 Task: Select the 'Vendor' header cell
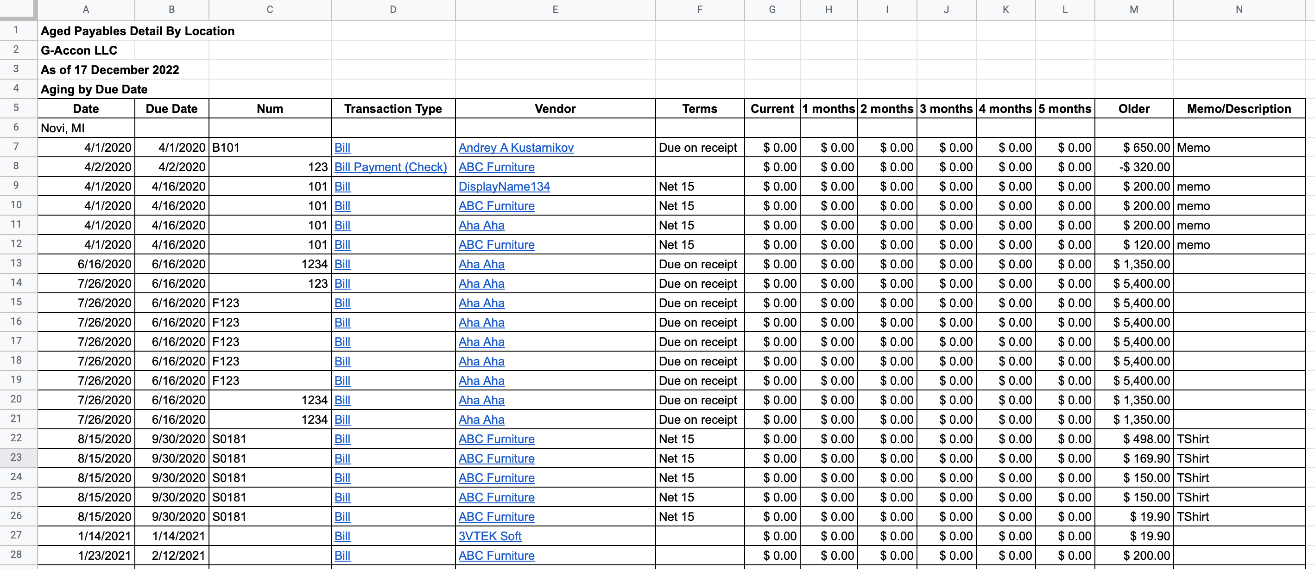click(555, 108)
